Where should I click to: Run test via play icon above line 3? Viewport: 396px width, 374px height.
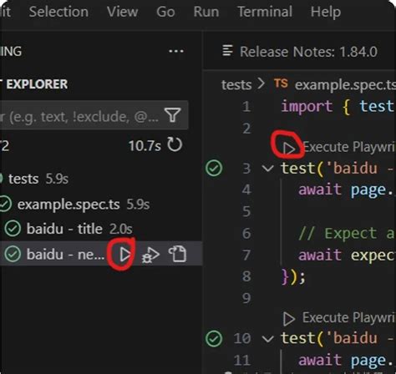pyautogui.click(x=289, y=148)
